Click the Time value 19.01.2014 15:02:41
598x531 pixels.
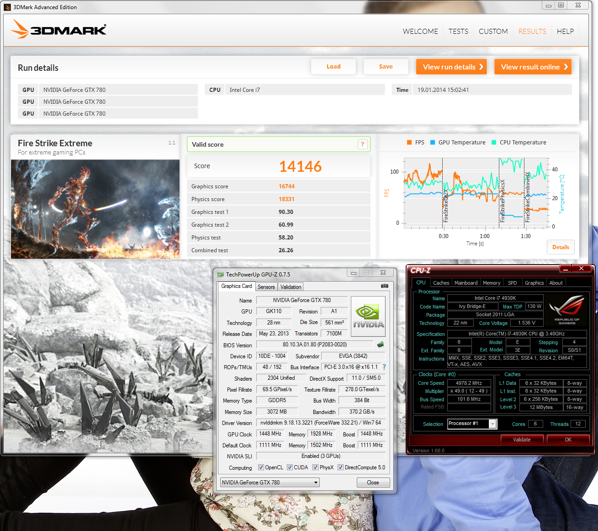443,90
